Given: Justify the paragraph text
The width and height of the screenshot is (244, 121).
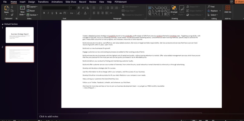Looking at the screenshot, I should pyautogui.click(x=107, y=13).
